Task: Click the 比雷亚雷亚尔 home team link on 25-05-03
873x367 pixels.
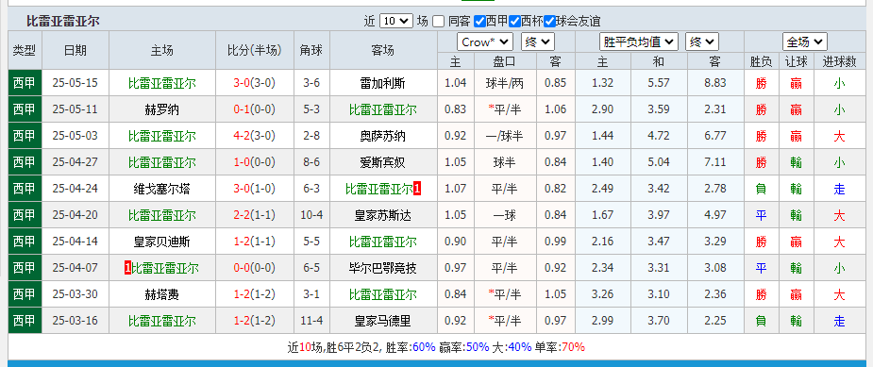Action: click(x=162, y=136)
